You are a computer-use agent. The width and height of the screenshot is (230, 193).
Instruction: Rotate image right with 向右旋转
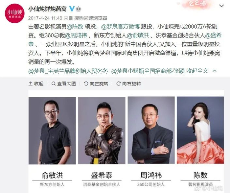coord(129,84)
